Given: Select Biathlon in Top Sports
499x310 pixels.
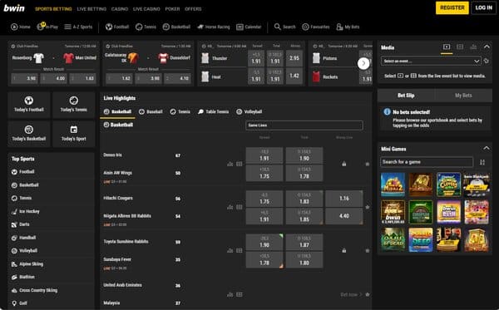Looking at the screenshot, I should (x=23, y=277).
